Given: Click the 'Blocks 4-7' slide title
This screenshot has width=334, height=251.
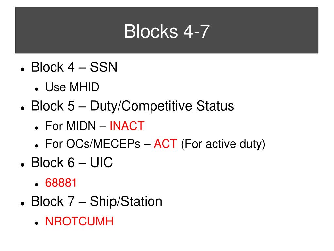Looking at the screenshot, I should (167, 31).
